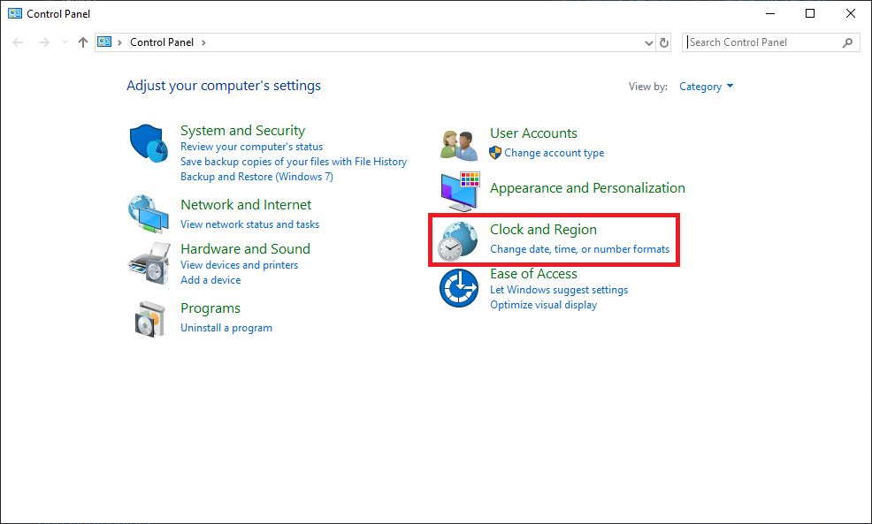Select Optimize visual display link
Image resolution: width=872 pixels, height=524 pixels.
click(543, 305)
